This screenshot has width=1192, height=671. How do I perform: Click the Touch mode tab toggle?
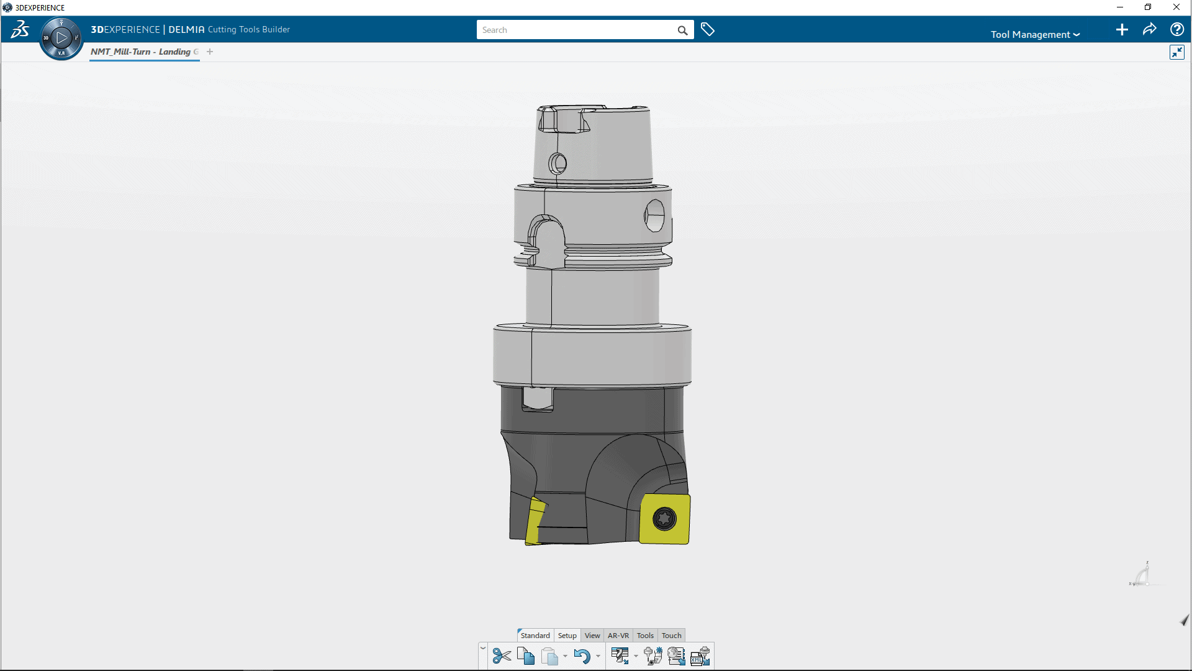point(670,635)
